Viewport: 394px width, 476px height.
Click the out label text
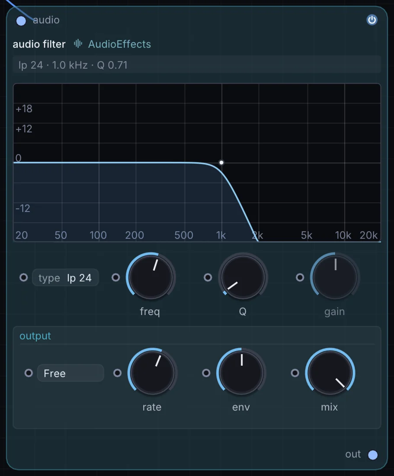click(x=353, y=454)
